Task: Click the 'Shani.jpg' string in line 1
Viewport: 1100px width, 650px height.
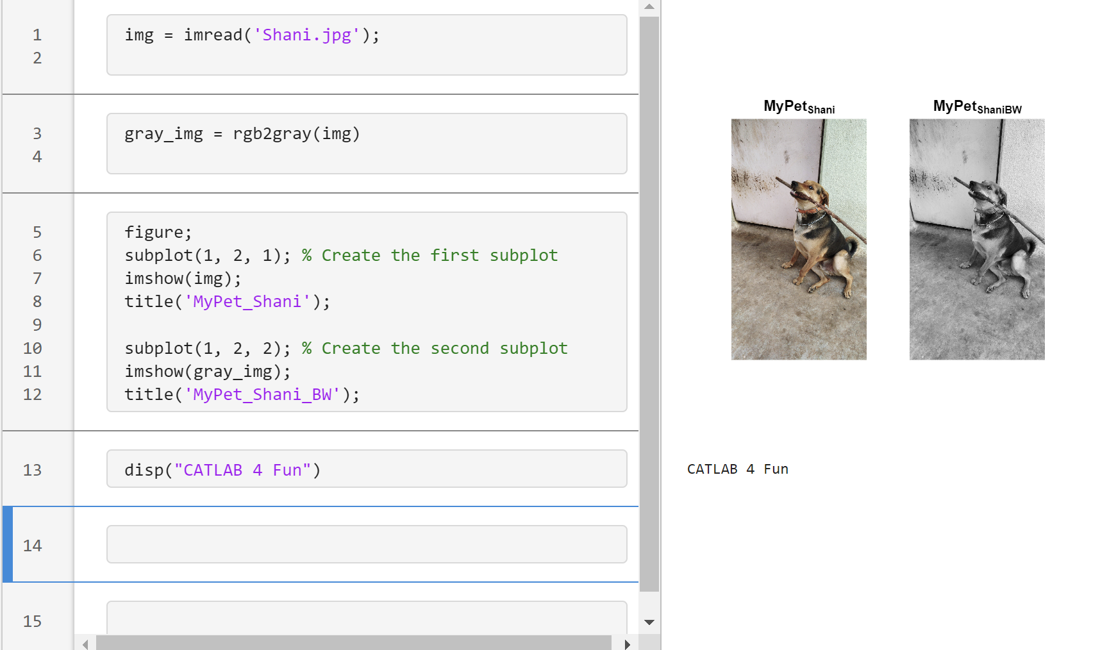Action: 307,35
